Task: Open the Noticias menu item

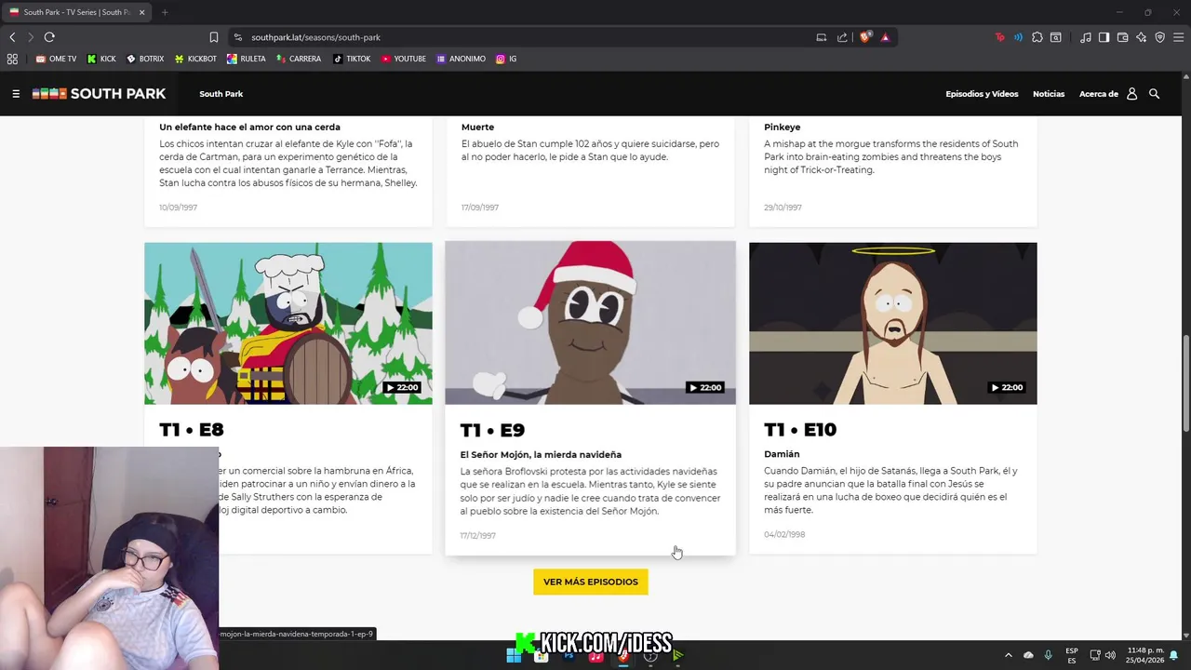Action: click(1049, 94)
